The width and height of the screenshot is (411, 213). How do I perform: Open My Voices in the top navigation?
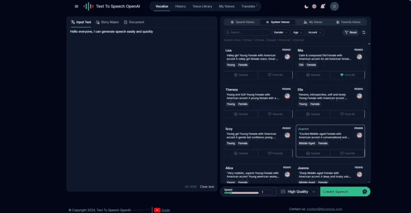point(226,6)
